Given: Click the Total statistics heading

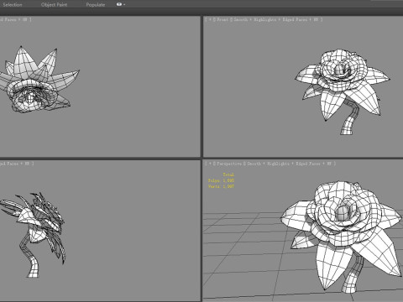Looking at the screenshot, I should pyautogui.click(x=228, y=174).
